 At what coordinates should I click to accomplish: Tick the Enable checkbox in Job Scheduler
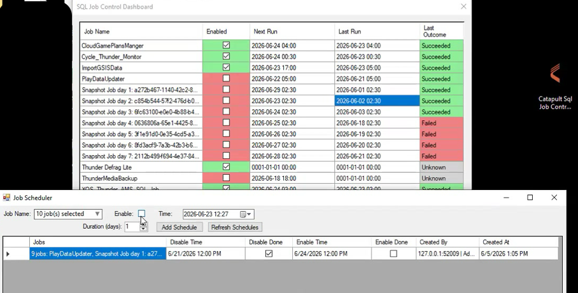pos(141,214)
